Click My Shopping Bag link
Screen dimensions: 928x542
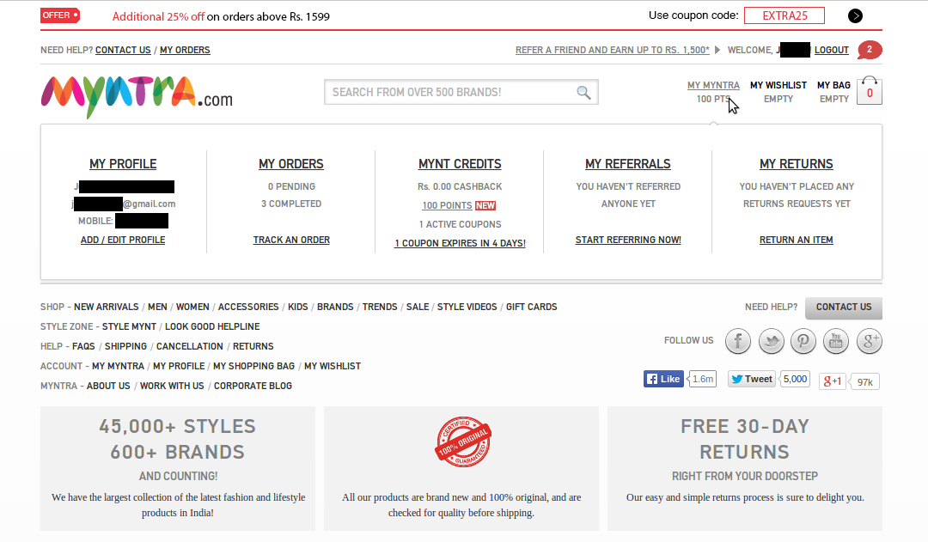253,366
